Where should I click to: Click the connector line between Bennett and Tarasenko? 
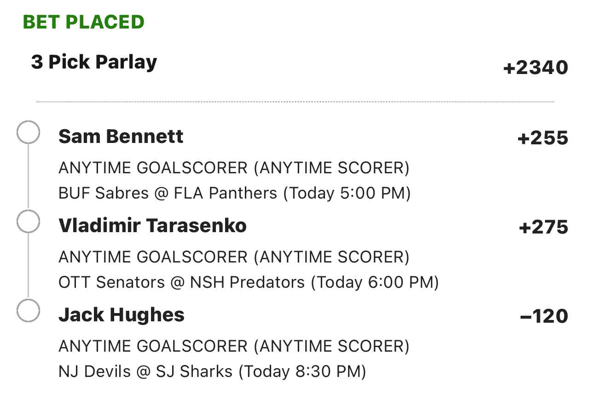[28, 177]
